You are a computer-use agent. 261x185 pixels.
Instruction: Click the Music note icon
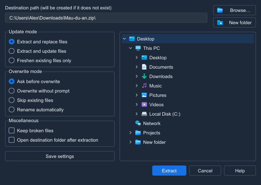click(144, 86)
